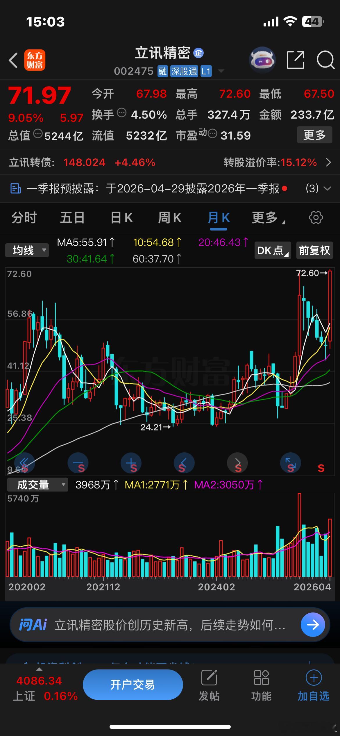The height and width of the screenshot is (736, 340).
Task: Switch to 周K tab
Action: coord(170,218)
